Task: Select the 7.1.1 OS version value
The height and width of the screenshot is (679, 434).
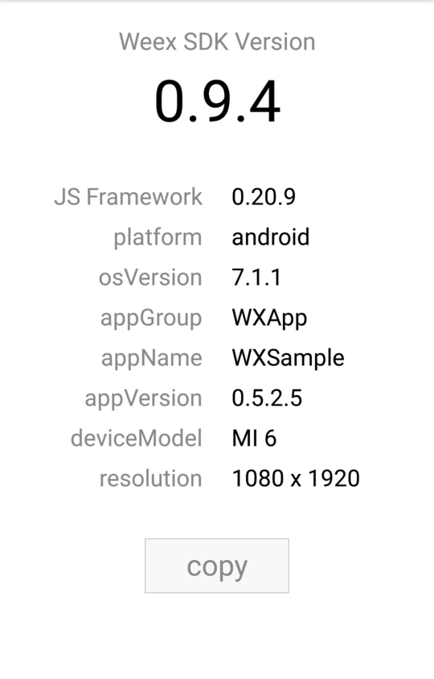Action: [256, 277]
